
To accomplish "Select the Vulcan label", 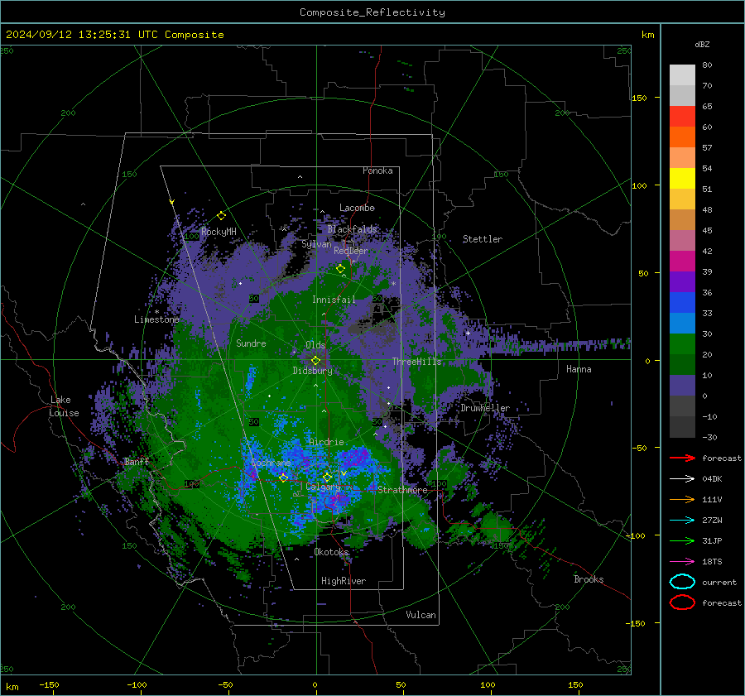I will pyautogui.click(x=421, y=615).
